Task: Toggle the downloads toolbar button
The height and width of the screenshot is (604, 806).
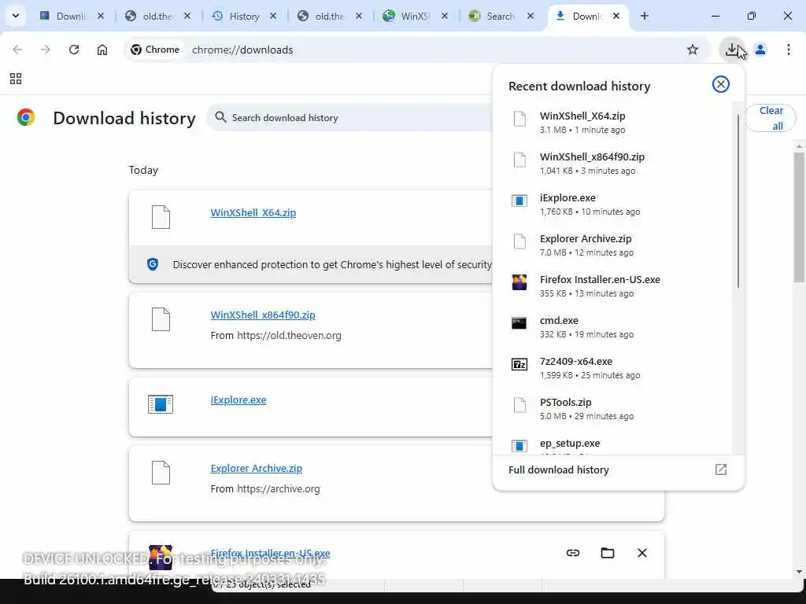Action: [x=731, y=50]
